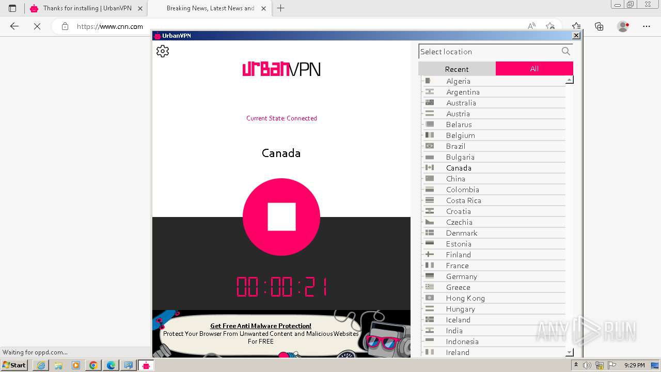Launch Internet Explorer from taskbar
This screenshot has width=661, height=372.
(x=41, y=365)
